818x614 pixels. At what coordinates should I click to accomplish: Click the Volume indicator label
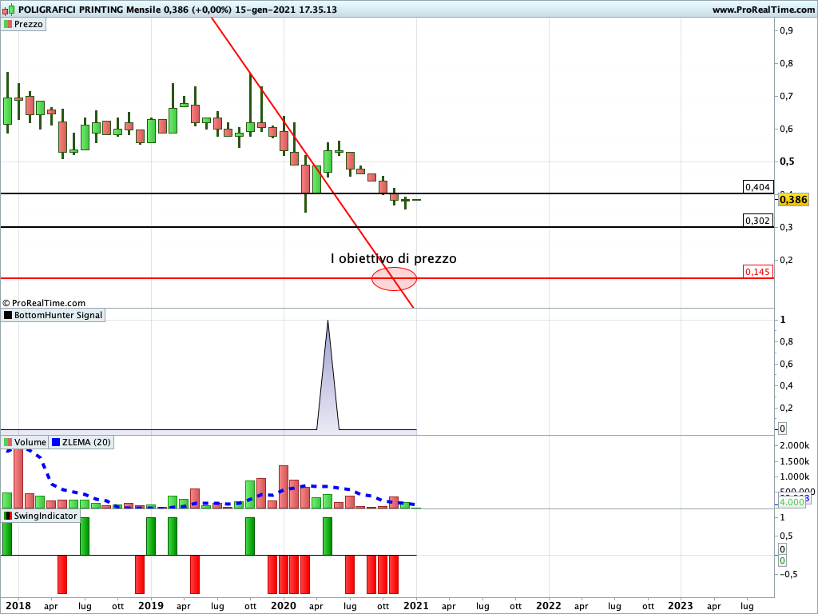coord(25,442)
